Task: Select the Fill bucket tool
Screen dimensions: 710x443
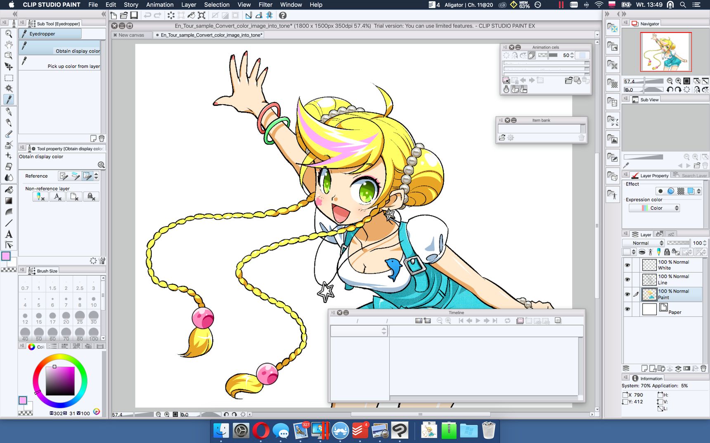Action: click(9, 190)
